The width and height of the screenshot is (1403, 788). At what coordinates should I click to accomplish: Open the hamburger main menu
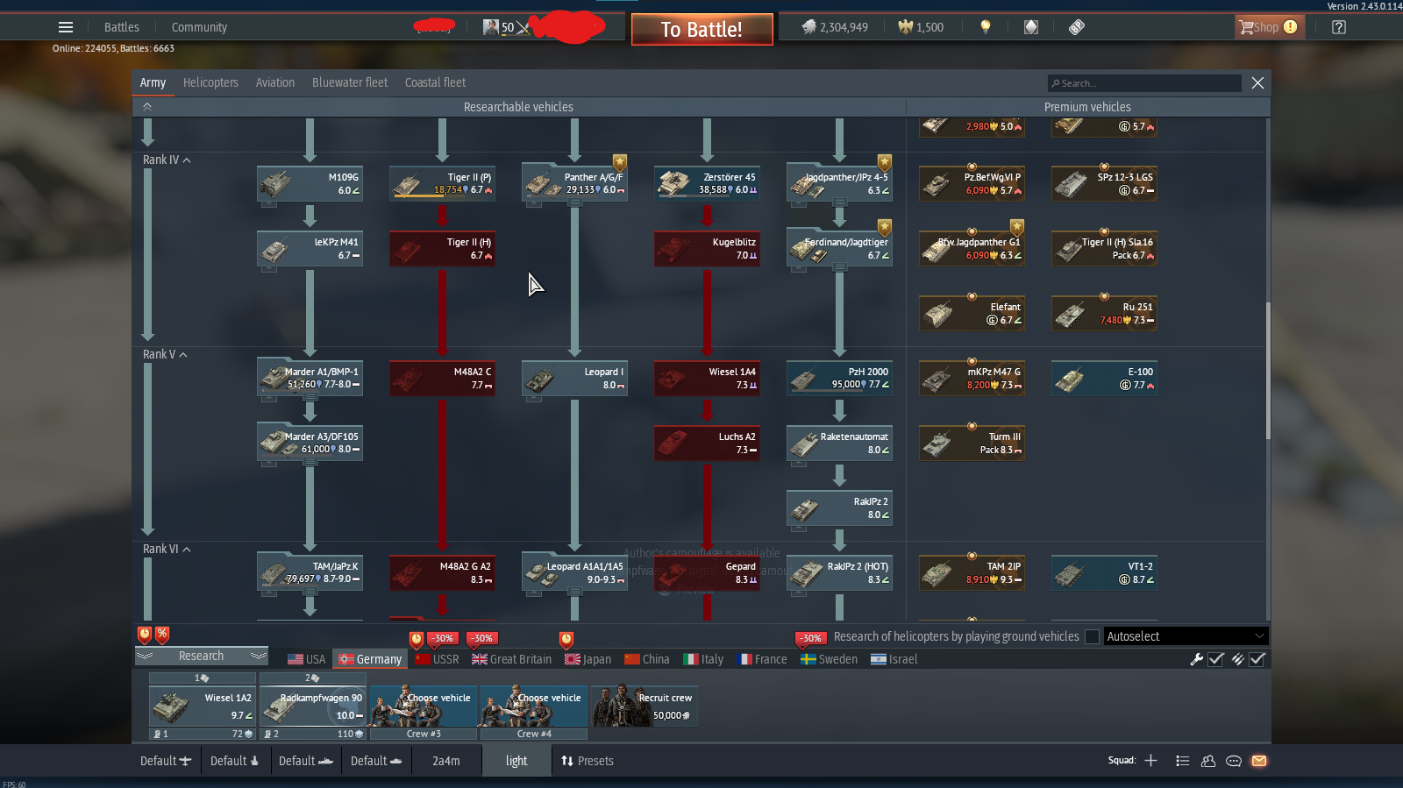pyautogui.click(x=66, y=27)
